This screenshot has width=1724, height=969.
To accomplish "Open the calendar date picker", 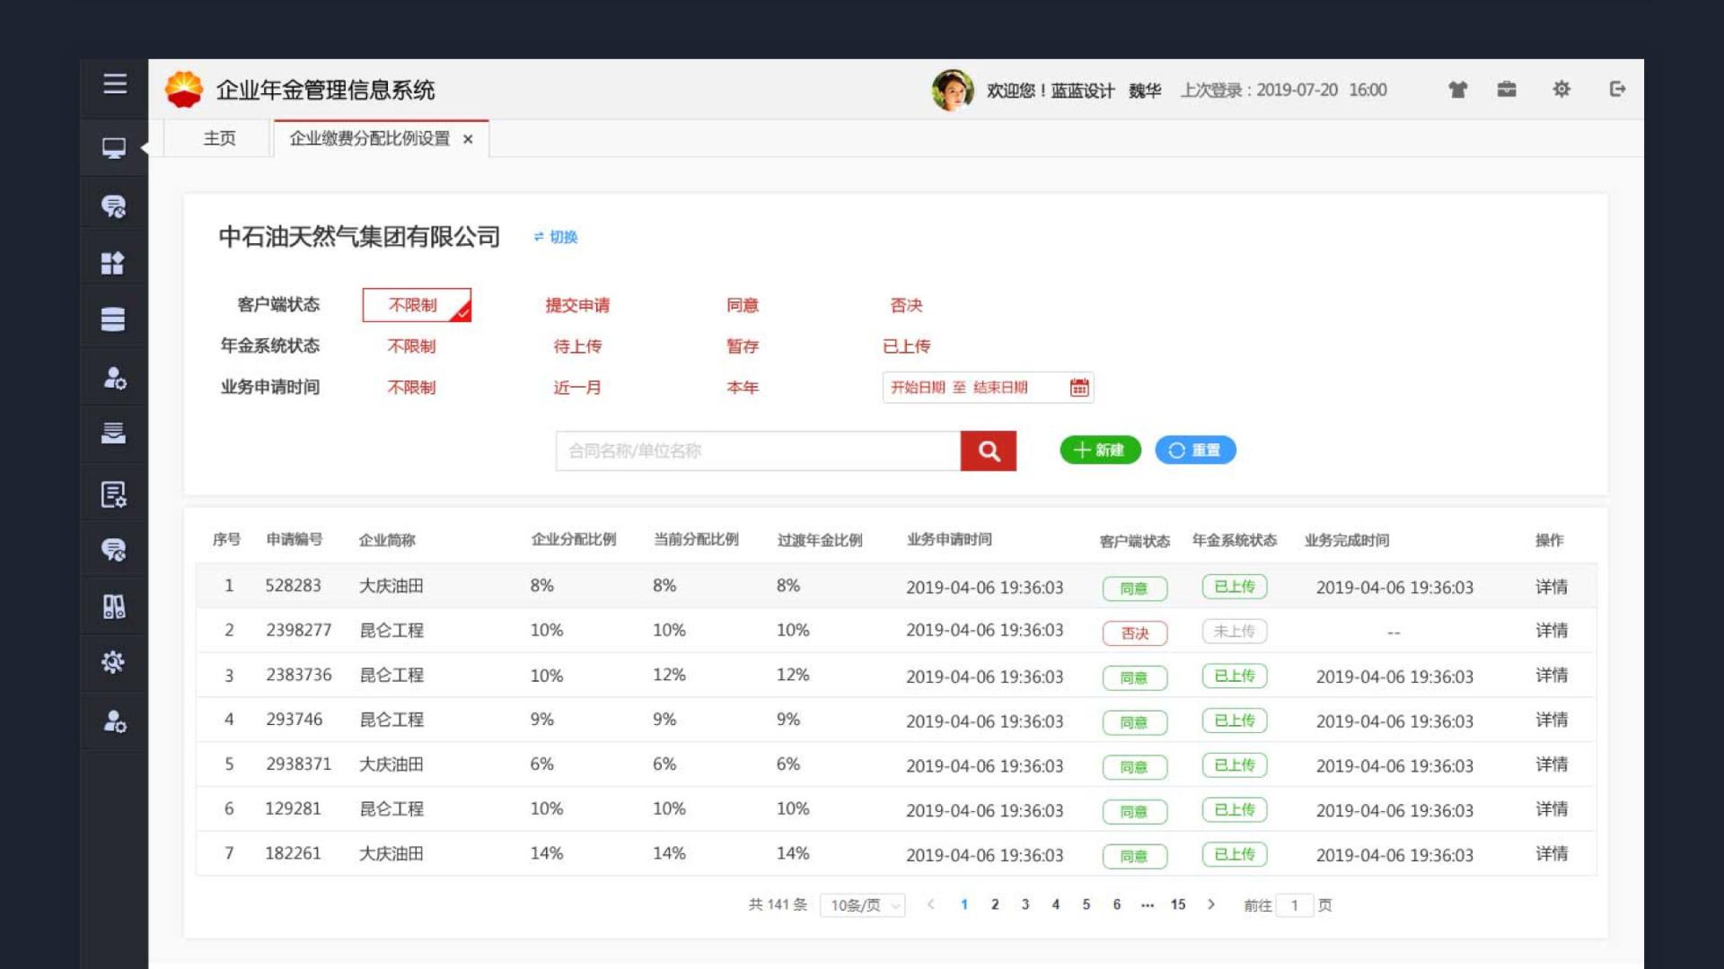I will click(x=1079, y=387).
